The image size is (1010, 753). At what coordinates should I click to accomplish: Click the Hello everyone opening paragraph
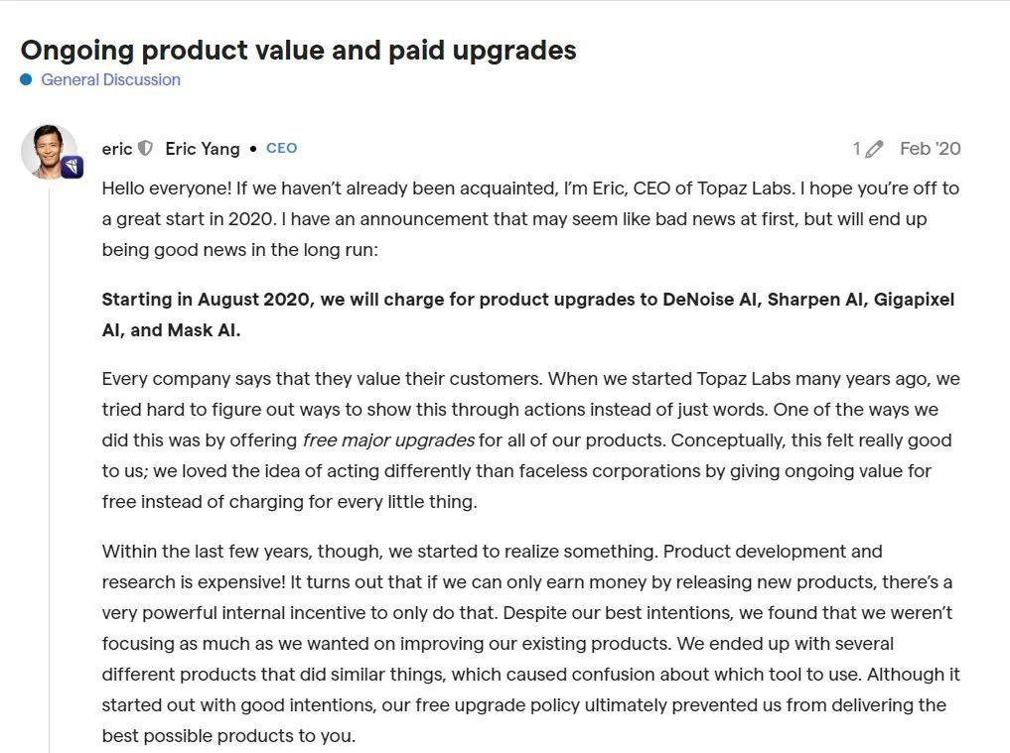(x=530, y=218)
